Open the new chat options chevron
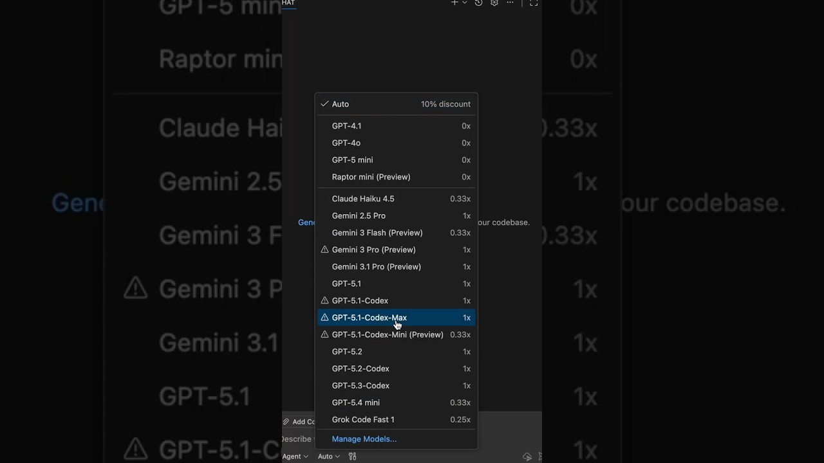Screen dimensions: 824x463 click(x=465, y=3)
